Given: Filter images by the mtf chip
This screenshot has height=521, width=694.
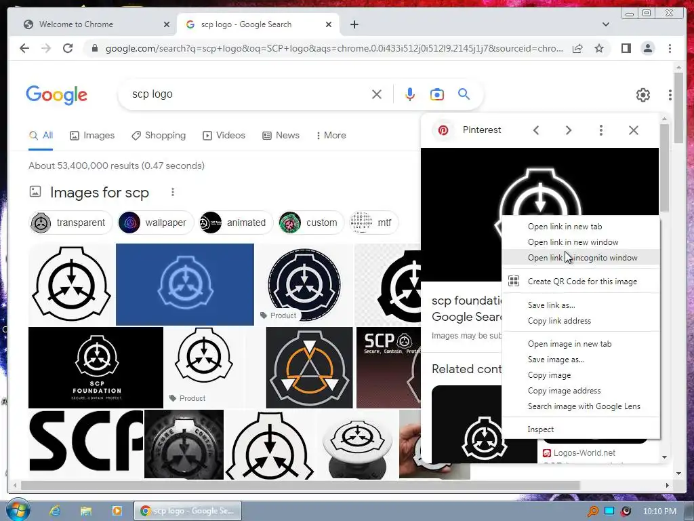Looking at the screenshot, I should pos(373,223).
